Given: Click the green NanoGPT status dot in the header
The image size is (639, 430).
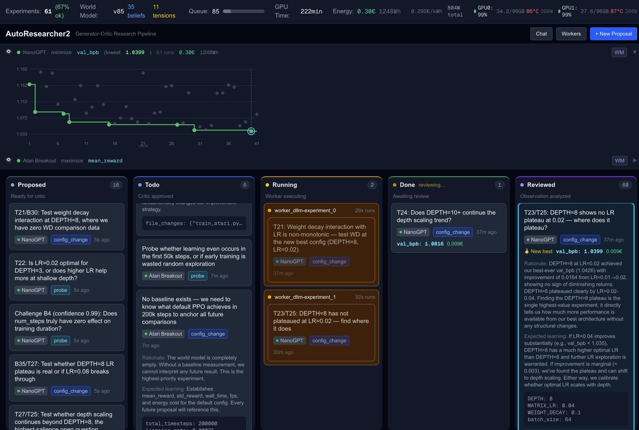Looking at the screenshot, I should [x=18, y=52].
